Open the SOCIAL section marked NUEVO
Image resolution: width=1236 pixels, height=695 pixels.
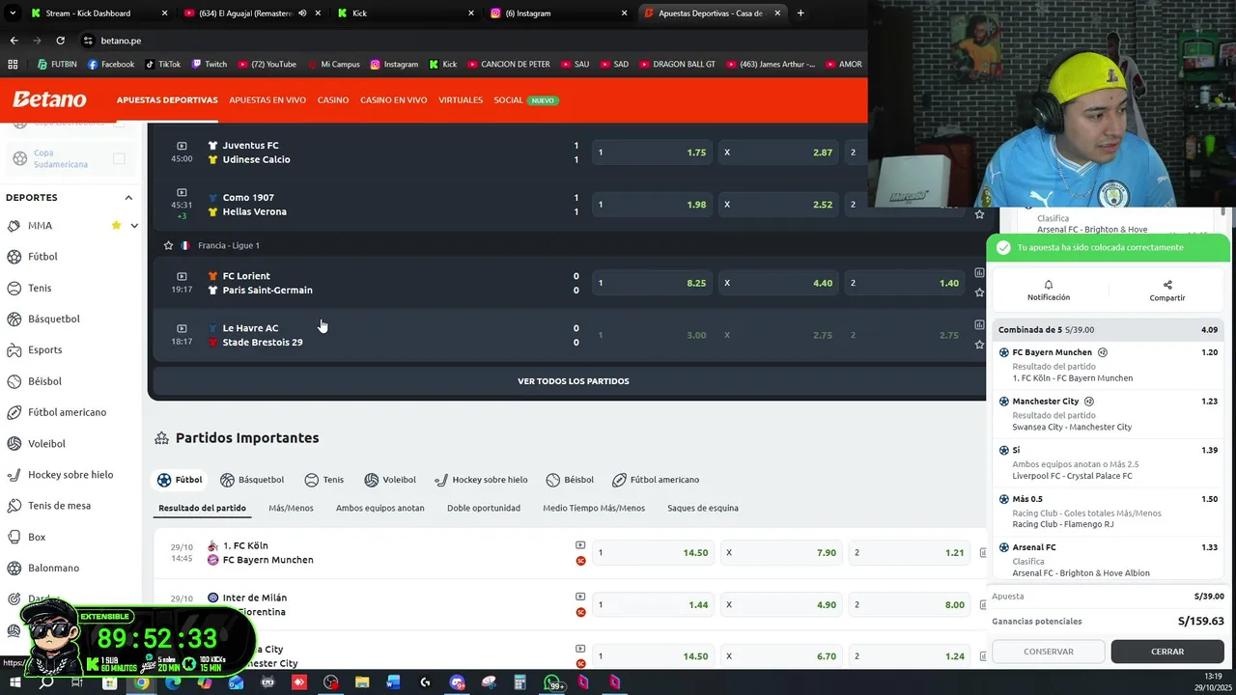pos(526,100)
